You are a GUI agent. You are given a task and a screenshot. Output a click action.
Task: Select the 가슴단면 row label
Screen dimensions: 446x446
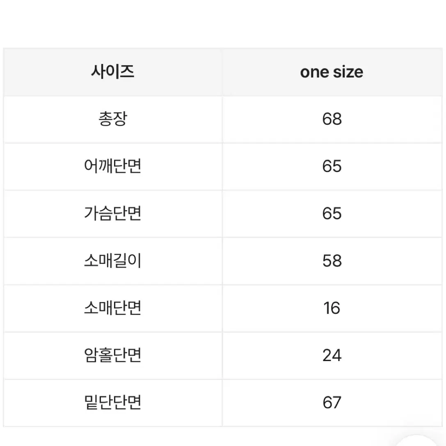[x=113, y=213]
